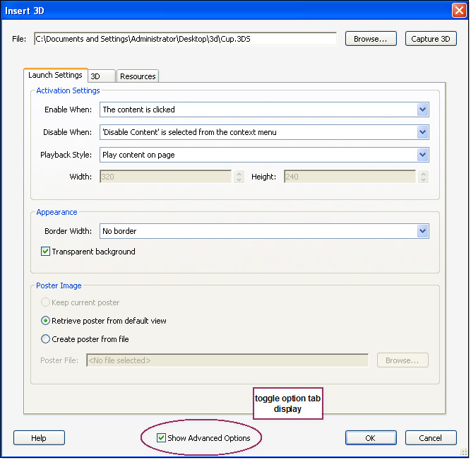Screen dimensions: 471x460
Task: Select Retrieve poster from default view
Action: tap(46, 321)
